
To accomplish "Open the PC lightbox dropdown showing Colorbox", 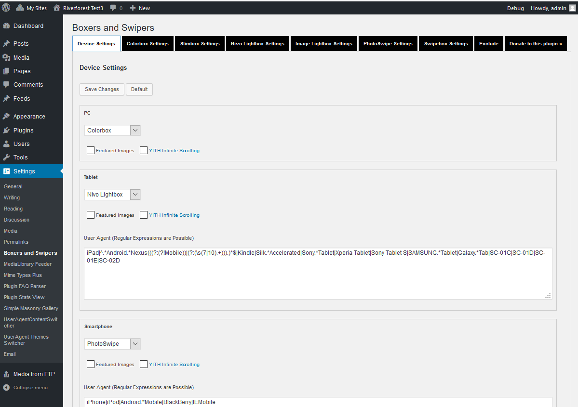I will click(x=112, y=131).
